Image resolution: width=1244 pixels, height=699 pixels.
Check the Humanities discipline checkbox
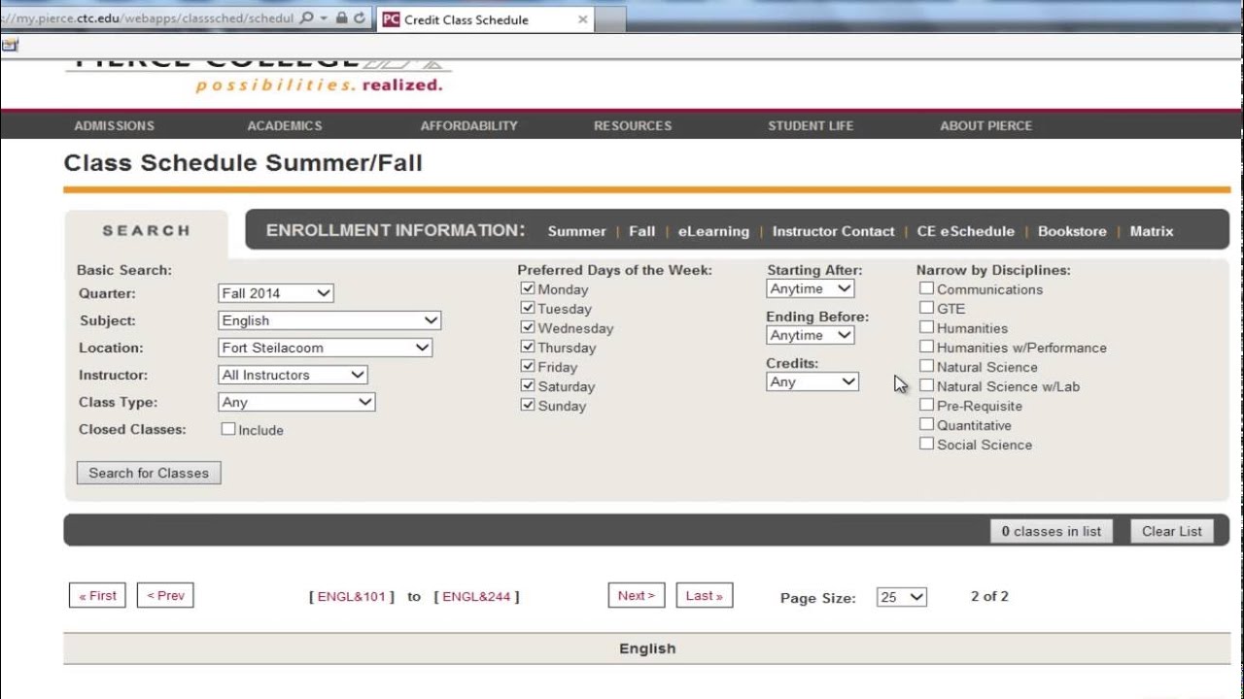(x=926, y=327)
